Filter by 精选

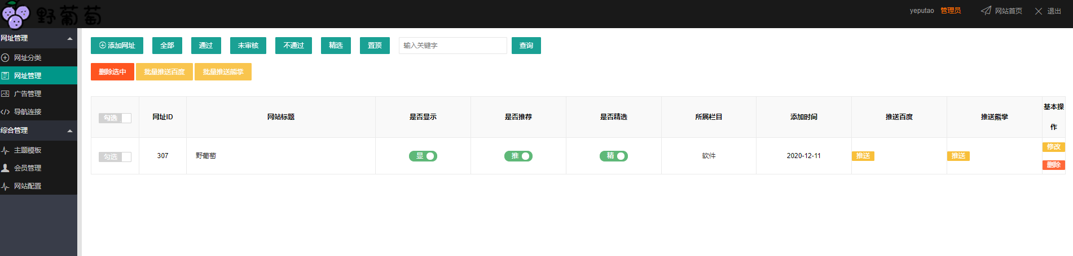[x=336, y=46]
